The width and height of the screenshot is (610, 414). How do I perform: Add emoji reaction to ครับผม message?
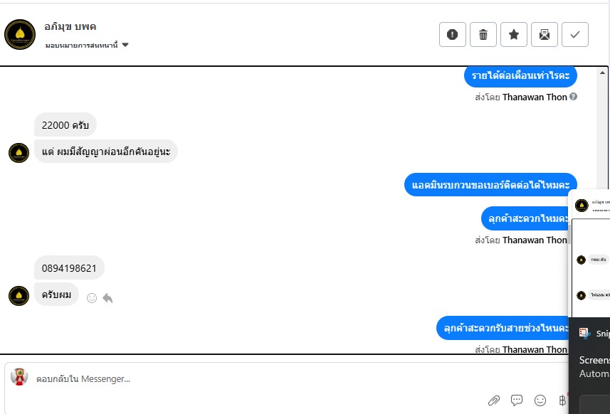click(x=92, y=298)
